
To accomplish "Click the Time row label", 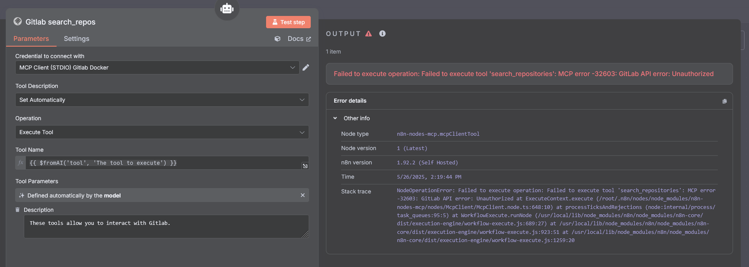I will 348,177.
